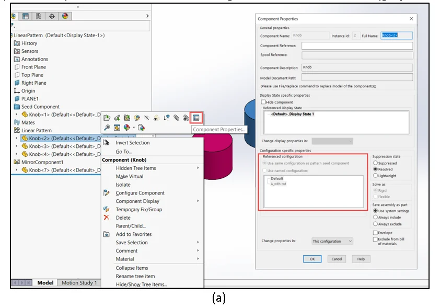The image size is (440, 308).
Task: Open Change properties in dropdown
Action: [x=332, y=241]
